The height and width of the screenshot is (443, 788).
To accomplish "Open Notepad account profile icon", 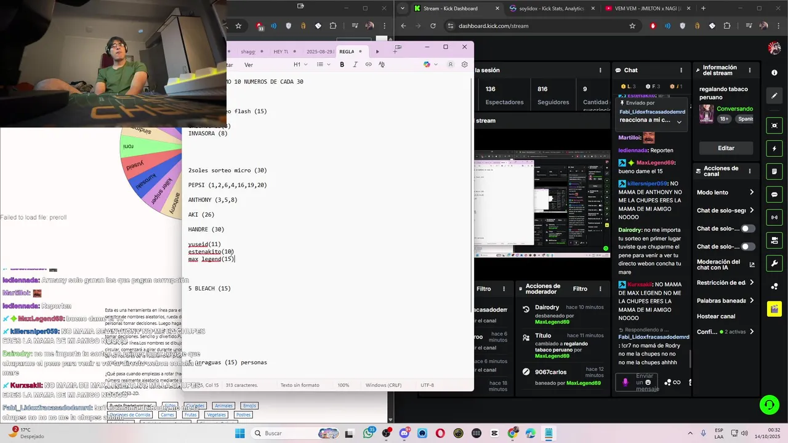I will tap(451, 65).
